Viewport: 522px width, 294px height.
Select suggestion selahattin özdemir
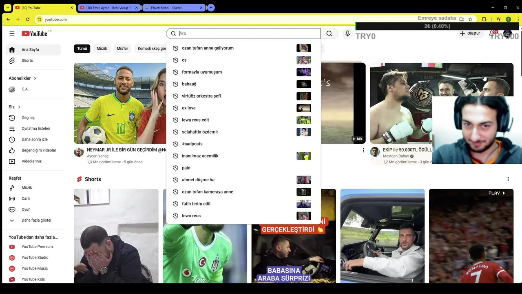243,132
